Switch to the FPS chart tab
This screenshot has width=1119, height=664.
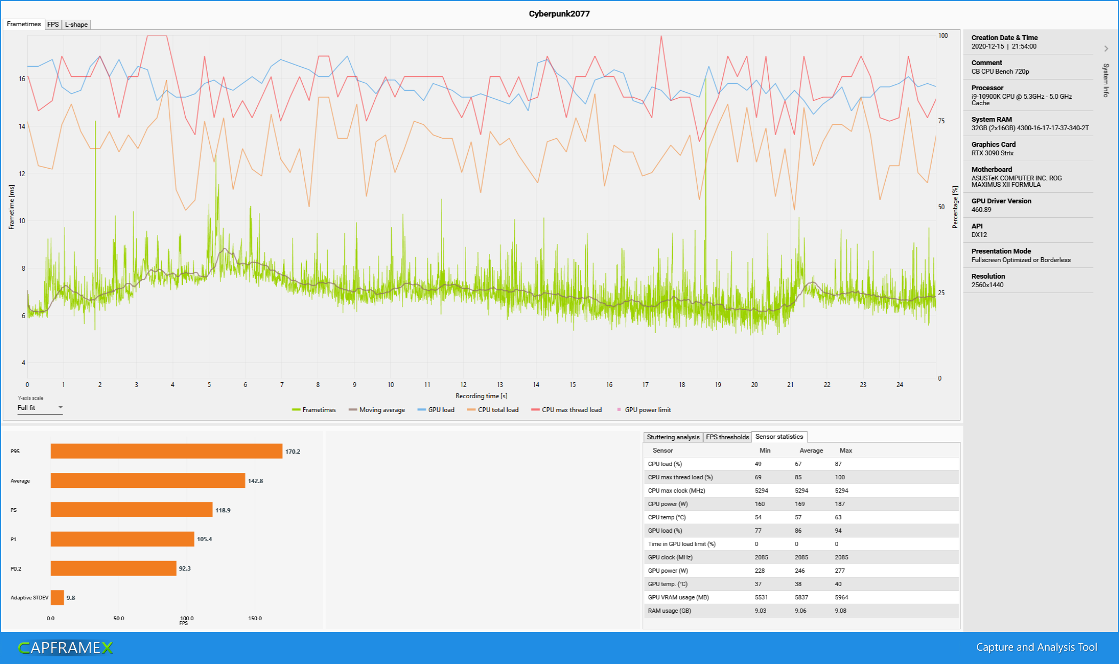click(53, 25)
